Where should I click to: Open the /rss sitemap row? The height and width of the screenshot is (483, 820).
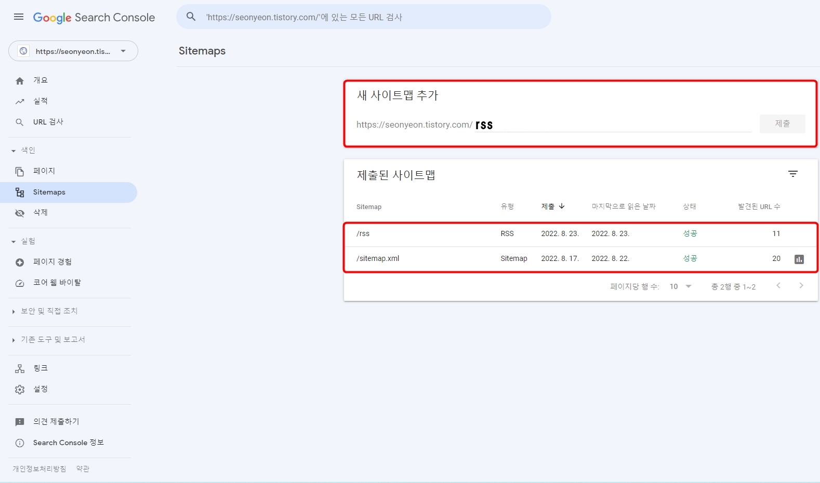pos(581,234)
